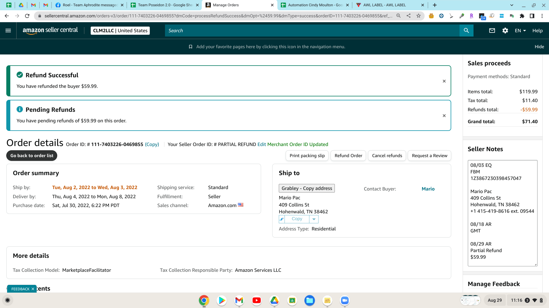Viewport: 549px width, 308px height.
Task: Edit the Seller Order ID
Action: click(x=262, y=144)
